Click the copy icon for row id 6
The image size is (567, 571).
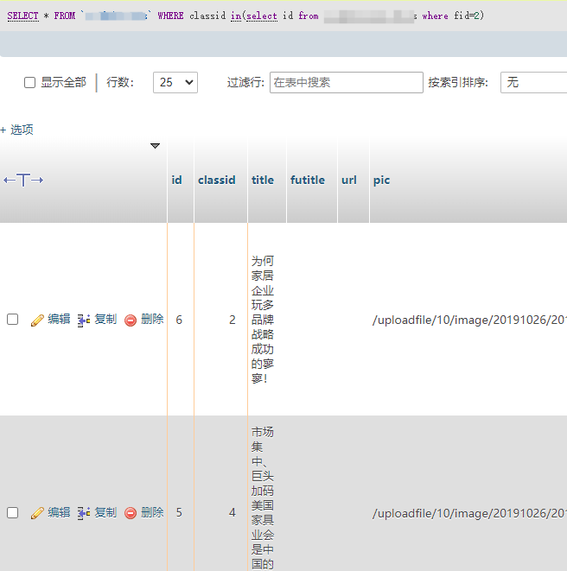pos(84,320)
